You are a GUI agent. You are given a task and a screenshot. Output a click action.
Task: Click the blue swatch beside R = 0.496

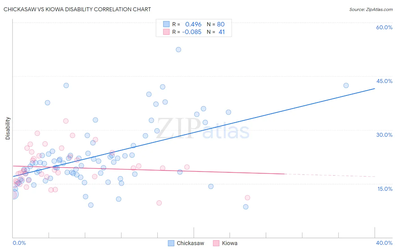[166, 24]
